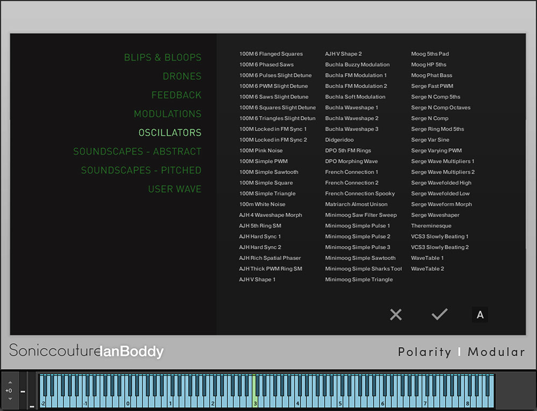This screenshot has height=411, width=537.
Task: Select preset Serge Wave Multipliers 1
Action: pyautogui.click(x=442, y=161)
